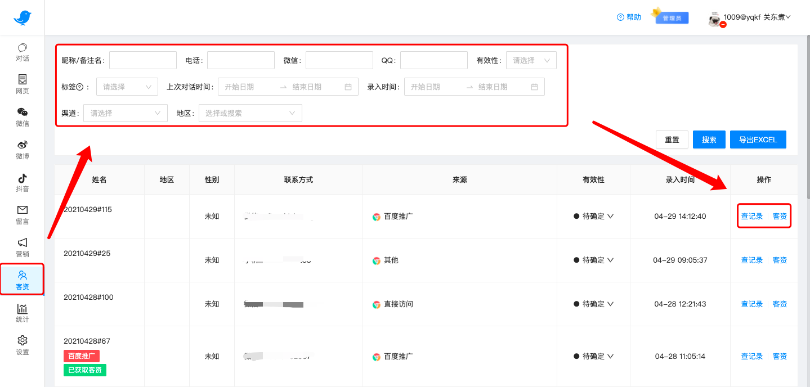Open the 设置 settings gear icon
Screen dimensions: 810x387
[23, 345]
